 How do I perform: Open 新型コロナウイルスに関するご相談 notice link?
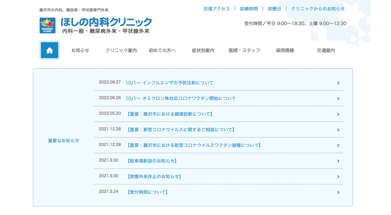tap(180, 130)
